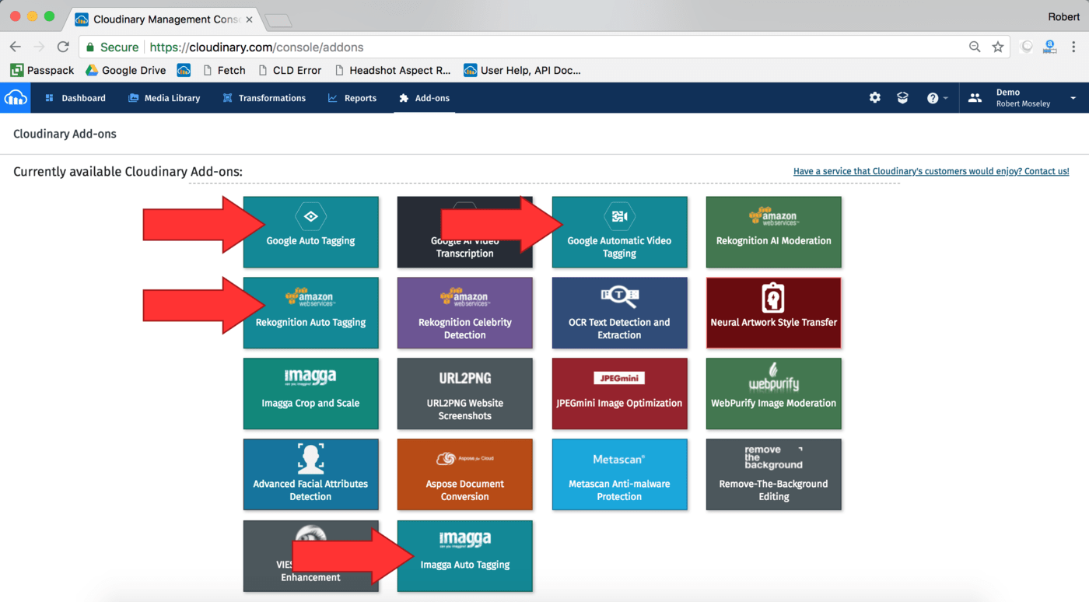Viewport: 1089px width, 602px height.
Task: Click the address bar URL field
Action: point(544,47)
